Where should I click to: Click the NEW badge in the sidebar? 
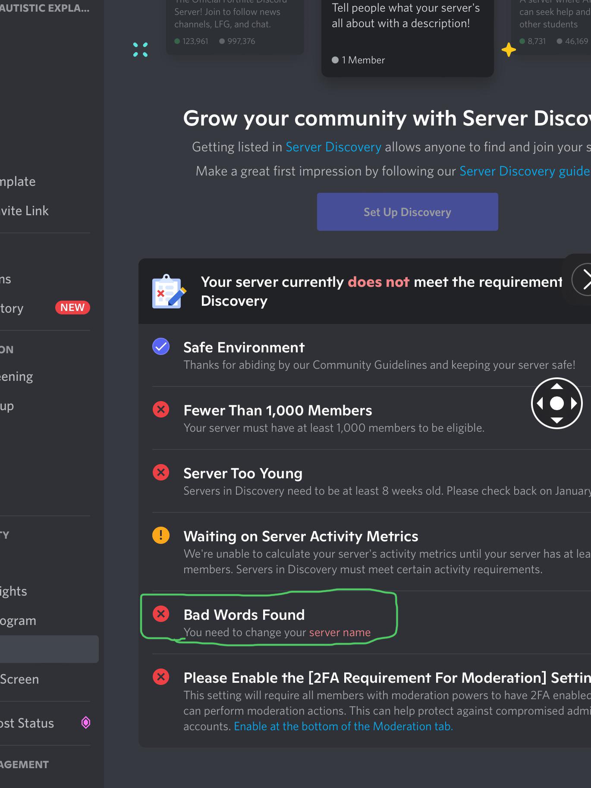[x=72, y=308]
